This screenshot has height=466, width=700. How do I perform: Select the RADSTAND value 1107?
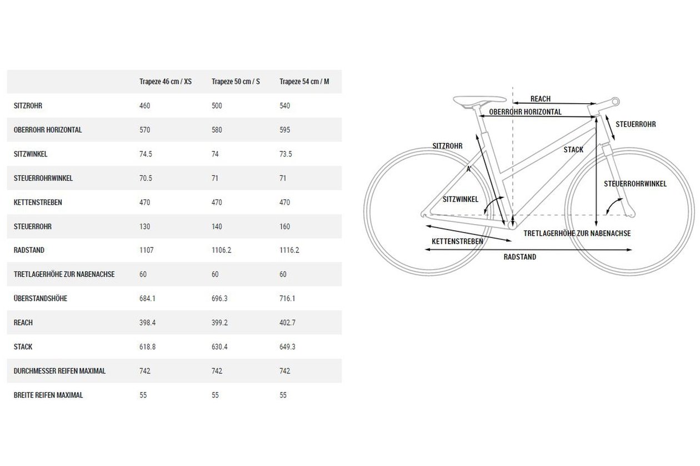[146, 250]
